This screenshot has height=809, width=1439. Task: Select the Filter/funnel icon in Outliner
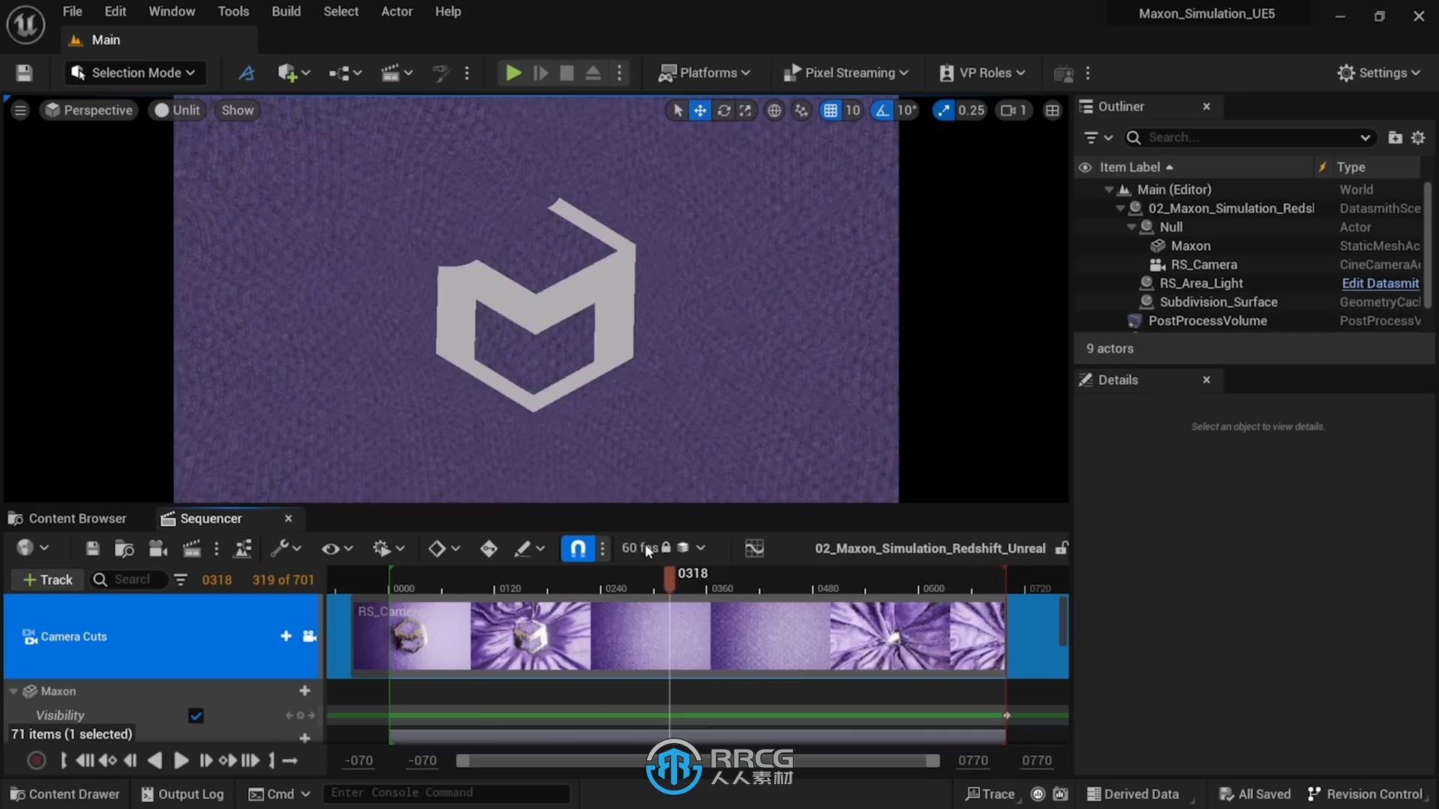(x=1091, y=137)
